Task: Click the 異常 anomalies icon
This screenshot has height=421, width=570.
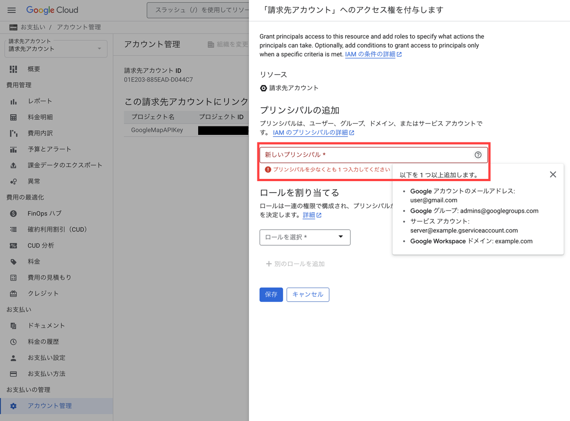Action: click(x=13, y=181)
